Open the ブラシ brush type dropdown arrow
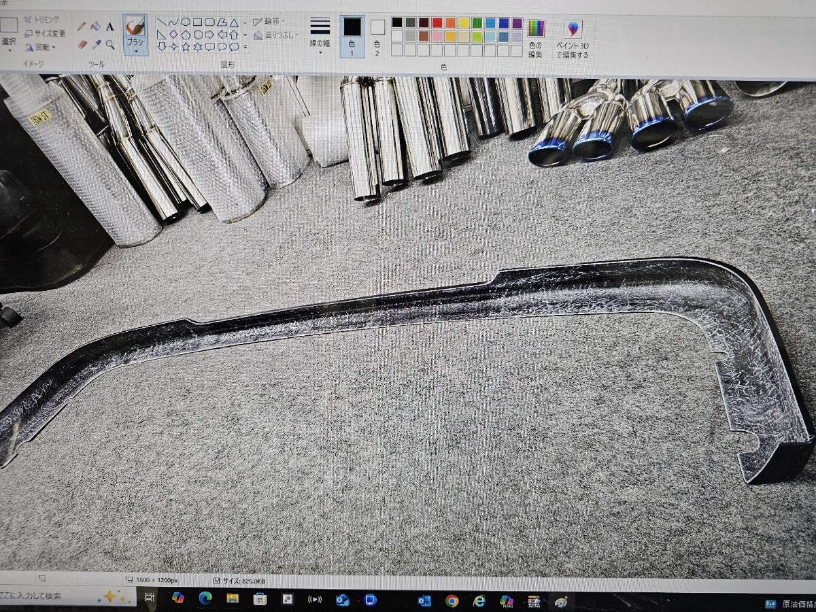 135,50
